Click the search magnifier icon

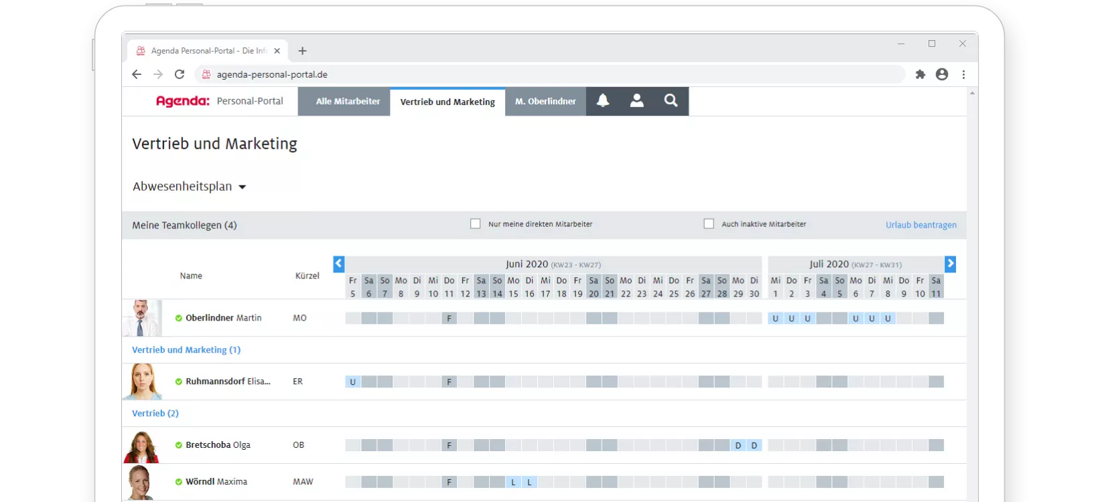click(x=671, y=101)
